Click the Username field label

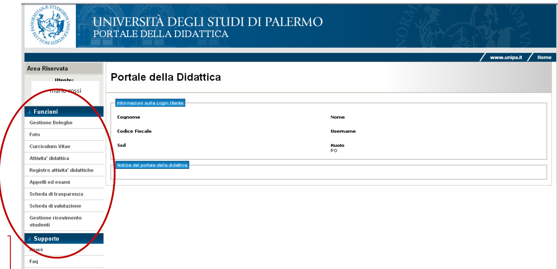click(343, 131)
